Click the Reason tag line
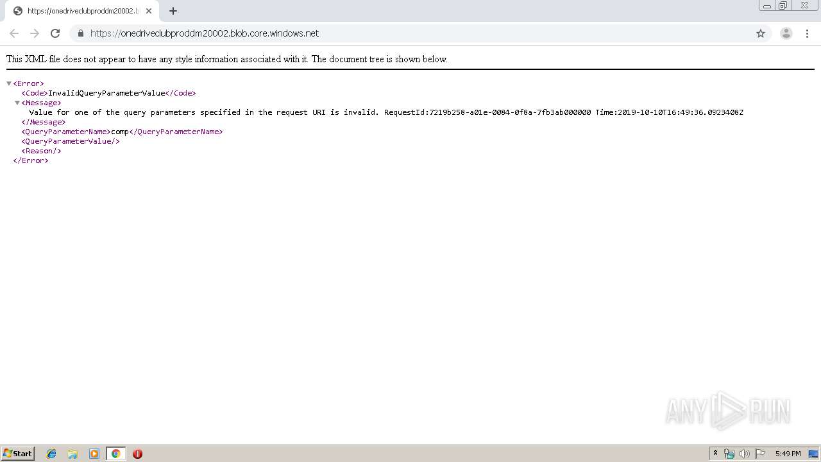This screenshot has width=821, height=462. [41, 151]
